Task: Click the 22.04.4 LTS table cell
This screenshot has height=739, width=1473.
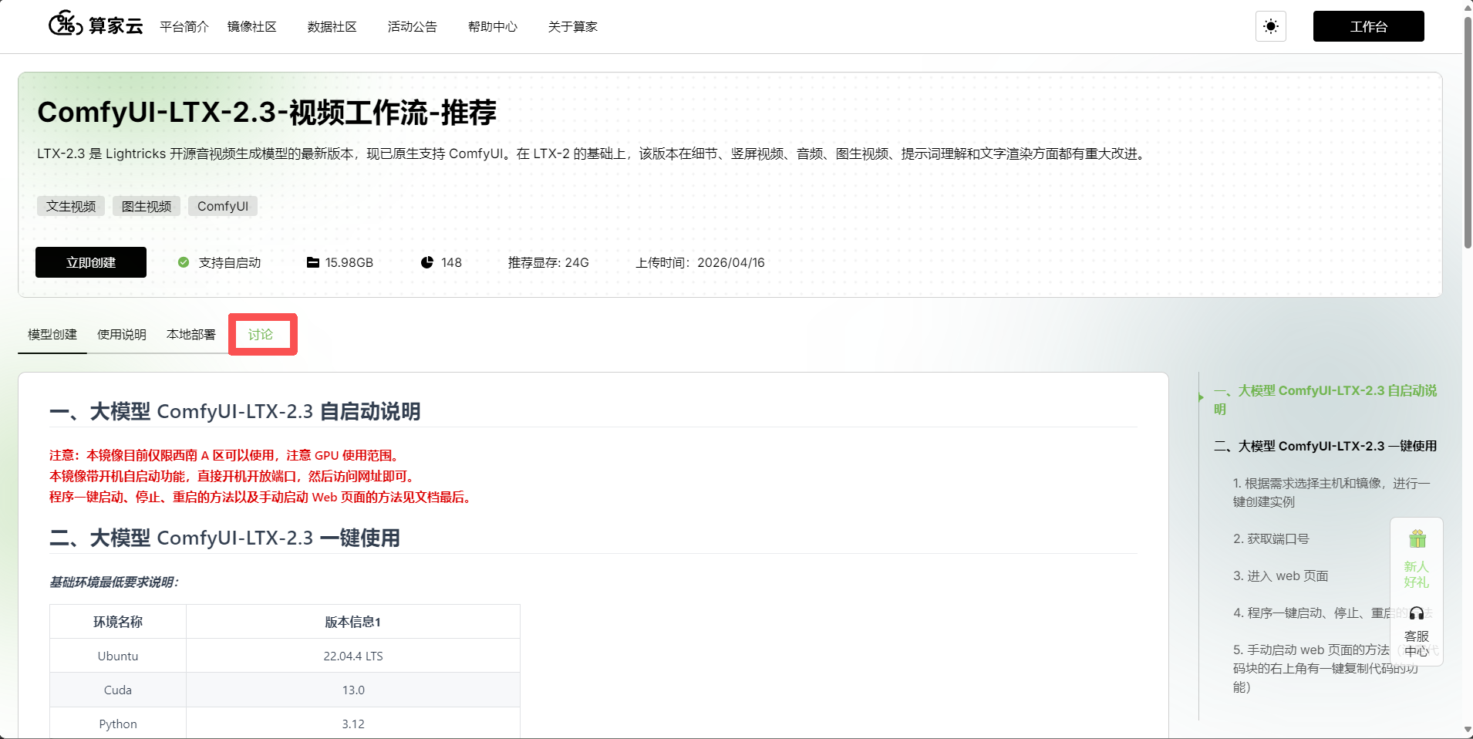Action: pos(353,656)
